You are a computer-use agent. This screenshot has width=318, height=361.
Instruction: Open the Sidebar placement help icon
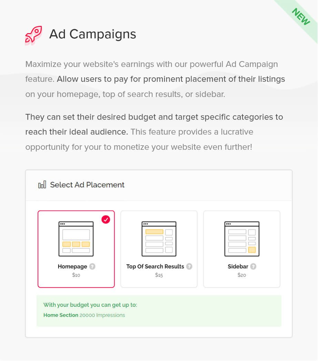coord(254,266)
